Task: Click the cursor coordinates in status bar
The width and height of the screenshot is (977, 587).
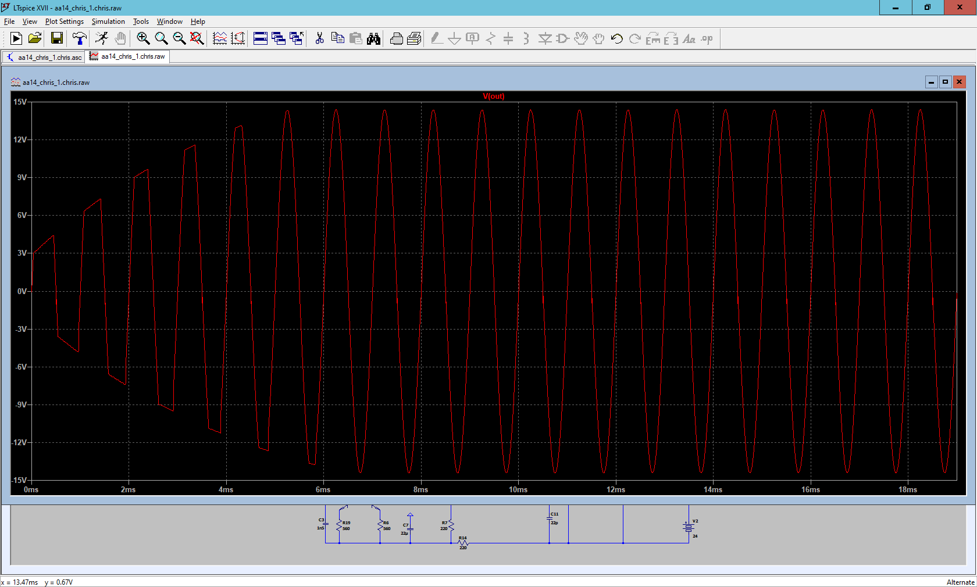Action: [x=37, y=582]
